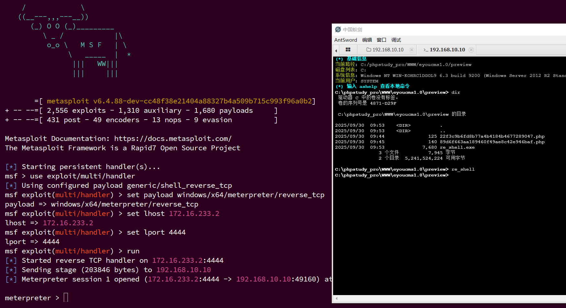
Task: Click the '5,241,524,224 可用字节' free space text
Action: click(435, 158)
